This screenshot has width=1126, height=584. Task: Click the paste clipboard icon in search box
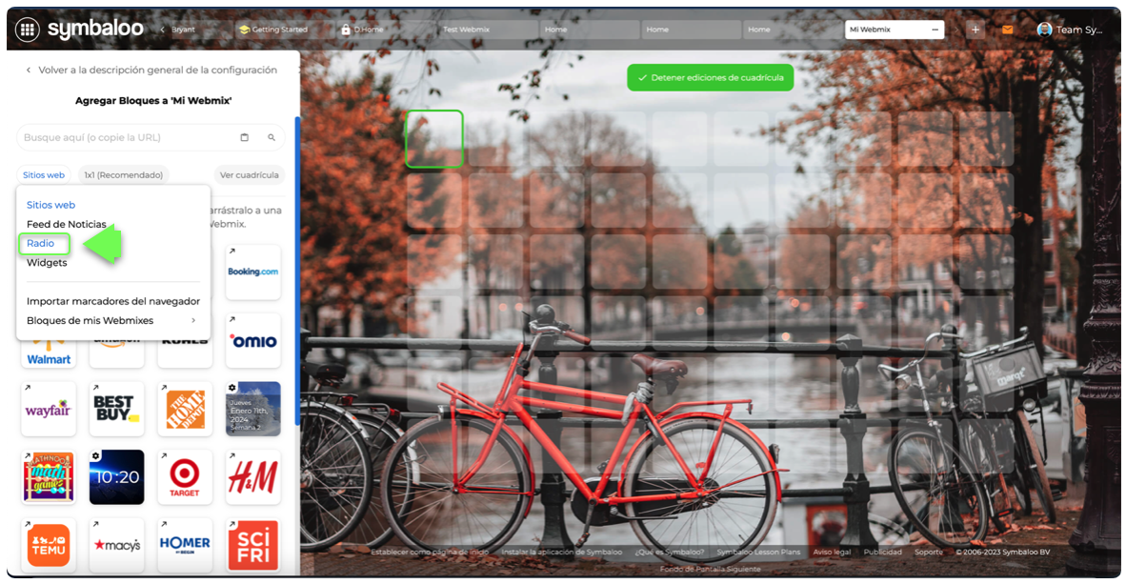pyautogui.click(x=244, y=137)
